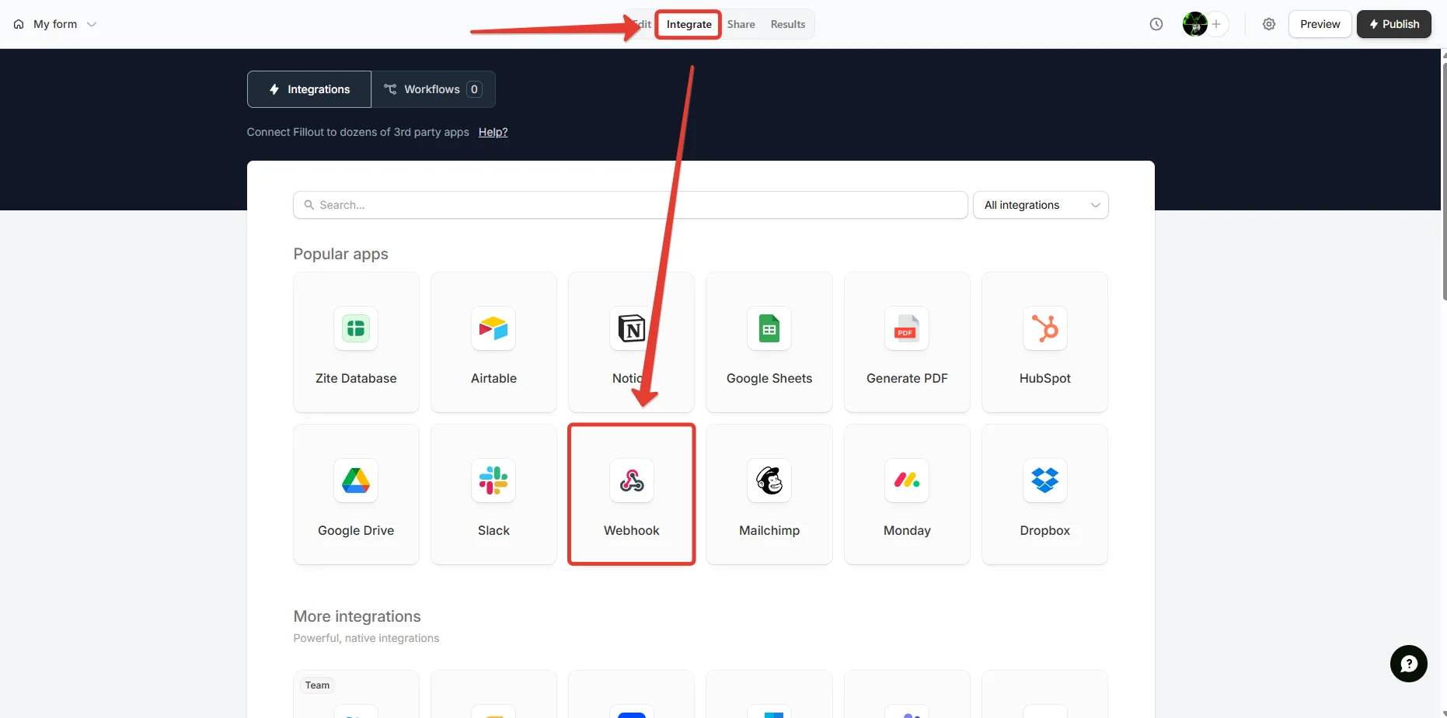
Task: Open the Zite Database integration
Action: click(x=356, y=342)
